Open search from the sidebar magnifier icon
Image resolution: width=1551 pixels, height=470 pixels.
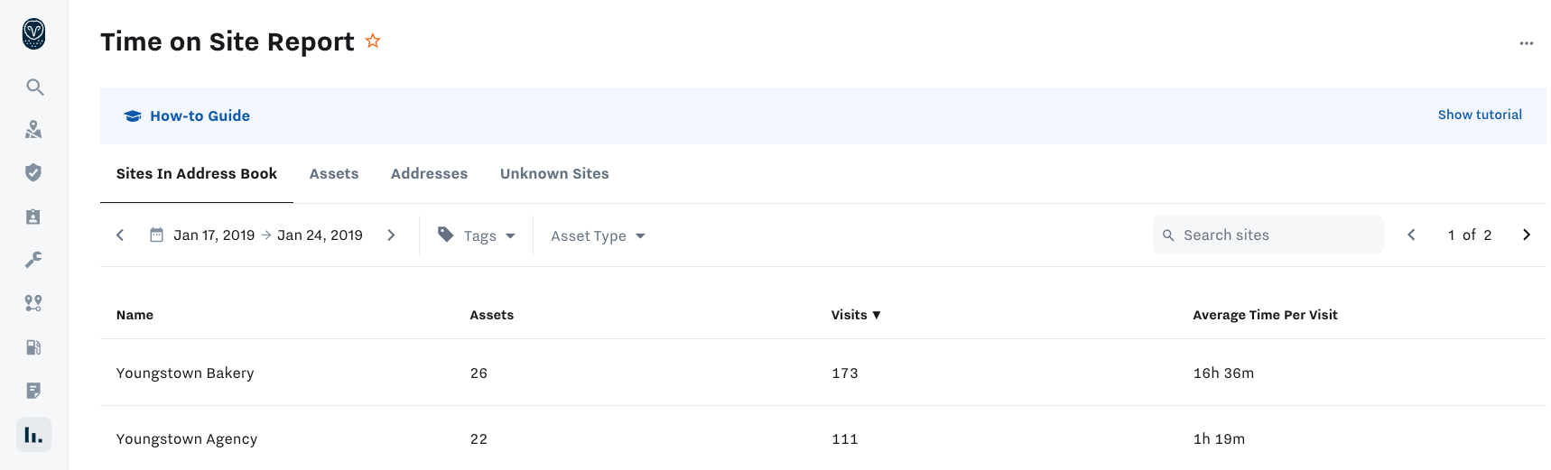pos(34,87)
